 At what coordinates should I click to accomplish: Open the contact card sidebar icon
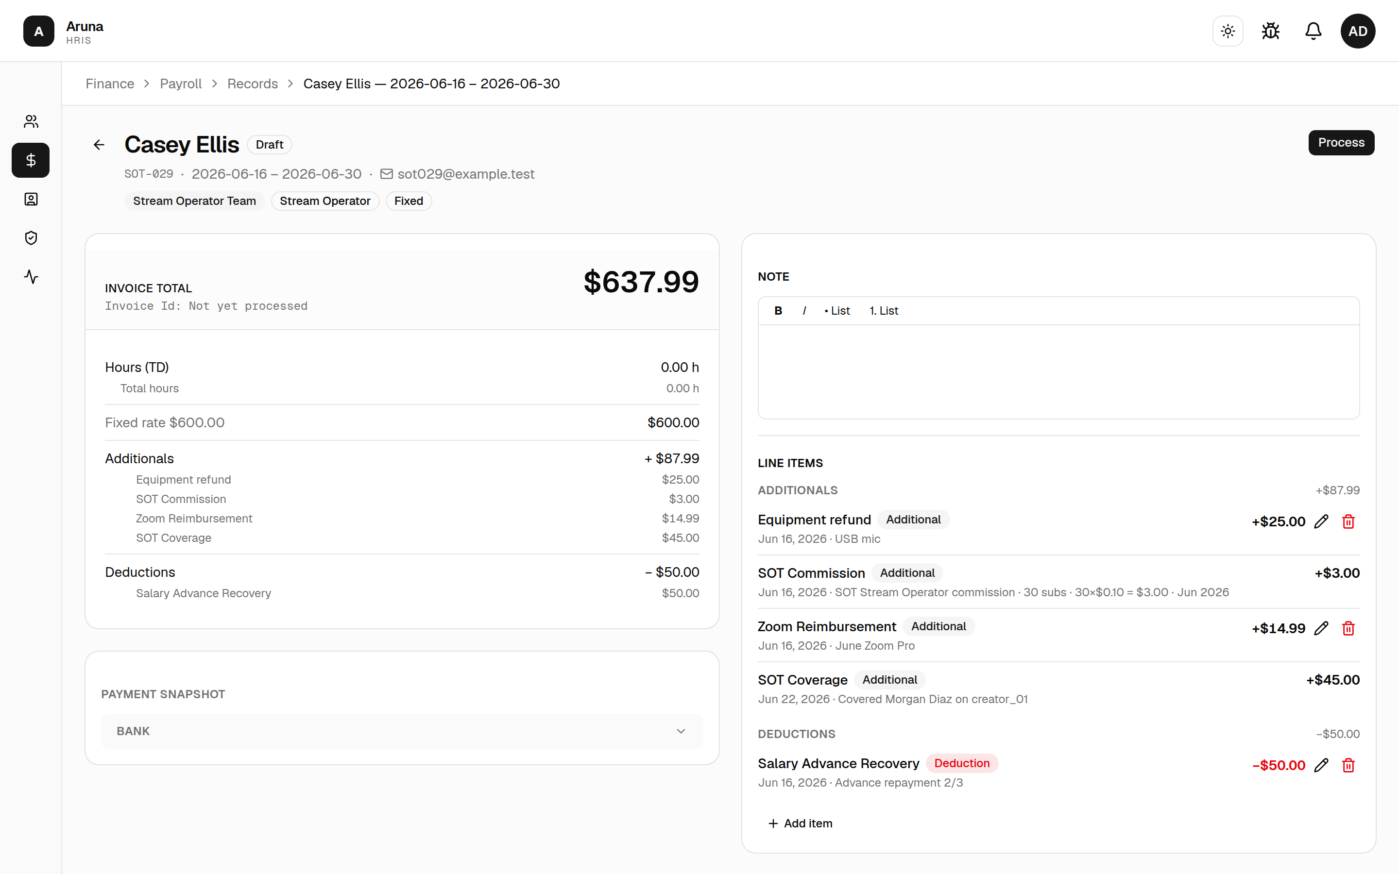point(31,200)
